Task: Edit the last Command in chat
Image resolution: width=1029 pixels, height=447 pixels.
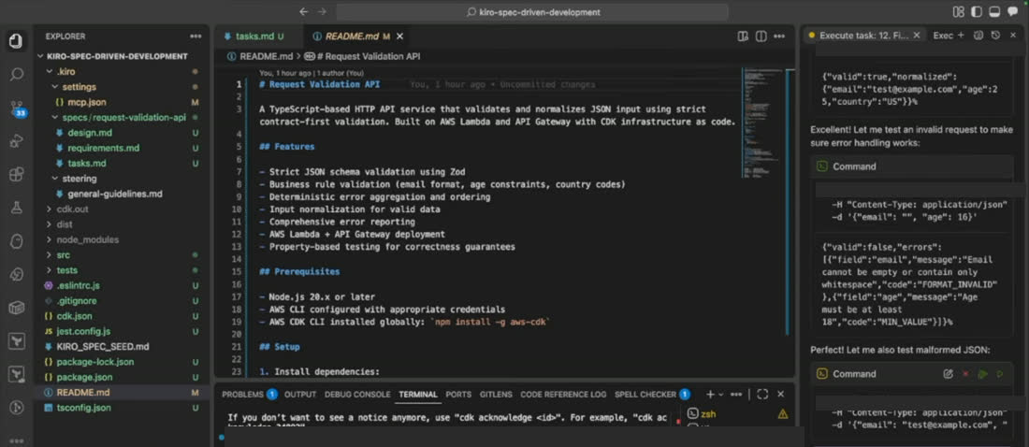Action: [948, 374]
